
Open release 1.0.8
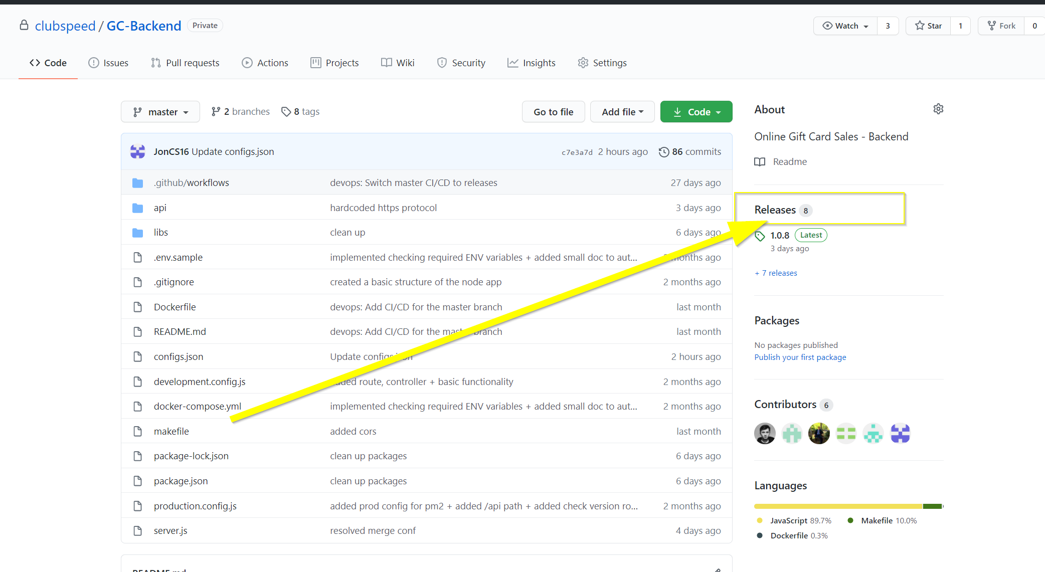(780, 236)
